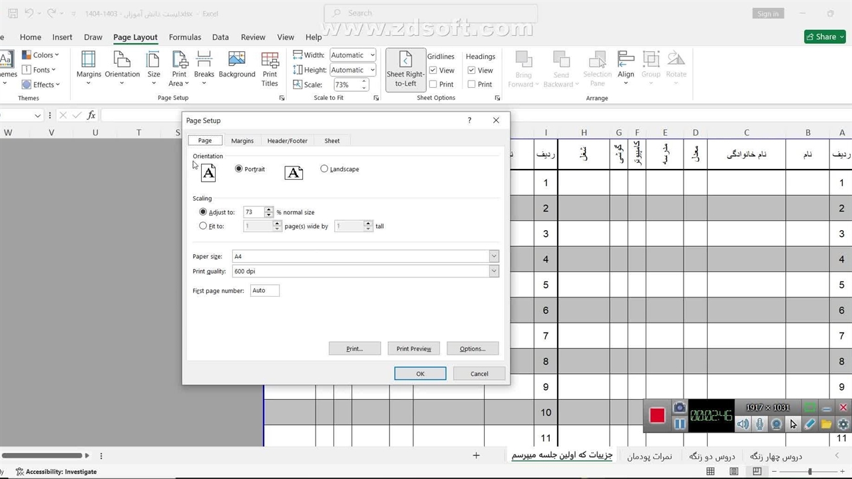This screenshot has height=479, width=852.
Task: Select the Landscape orientation radio button
Action: click(324, 169)
